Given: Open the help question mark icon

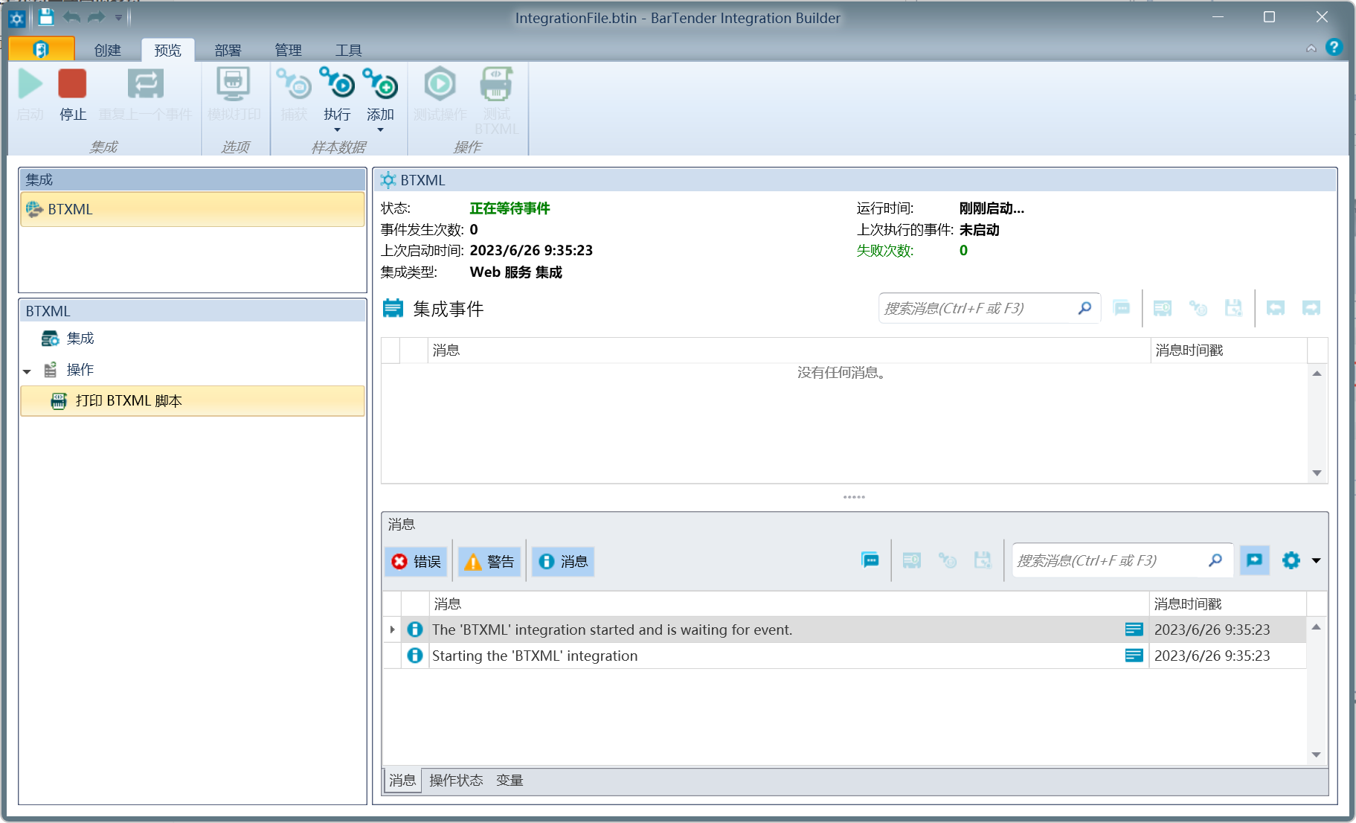Looking at the screenshot, I should (1334, 48).
